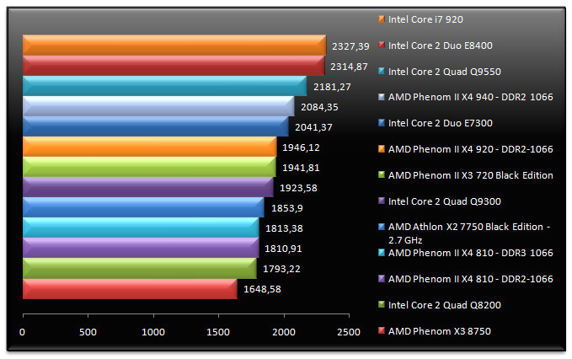Click the data label 2041,37
The image size is (572, 359).
point(313,127)
